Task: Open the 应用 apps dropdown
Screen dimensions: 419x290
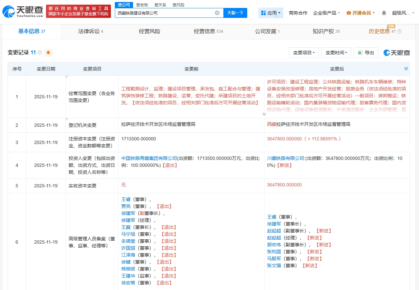Action: (270, 13)
